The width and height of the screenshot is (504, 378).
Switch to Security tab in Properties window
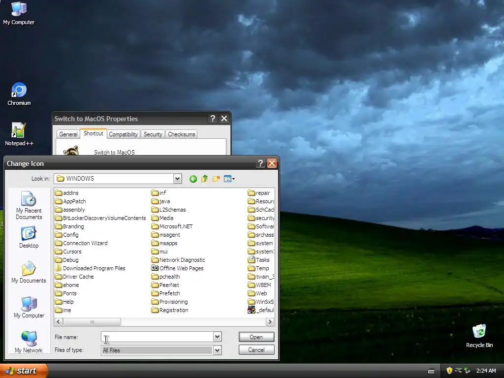pyautogui.click(x=153, y=134)
